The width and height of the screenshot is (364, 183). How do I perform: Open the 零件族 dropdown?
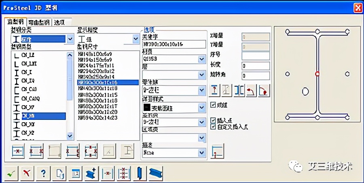pyautogui.click(x=202, y=90)
